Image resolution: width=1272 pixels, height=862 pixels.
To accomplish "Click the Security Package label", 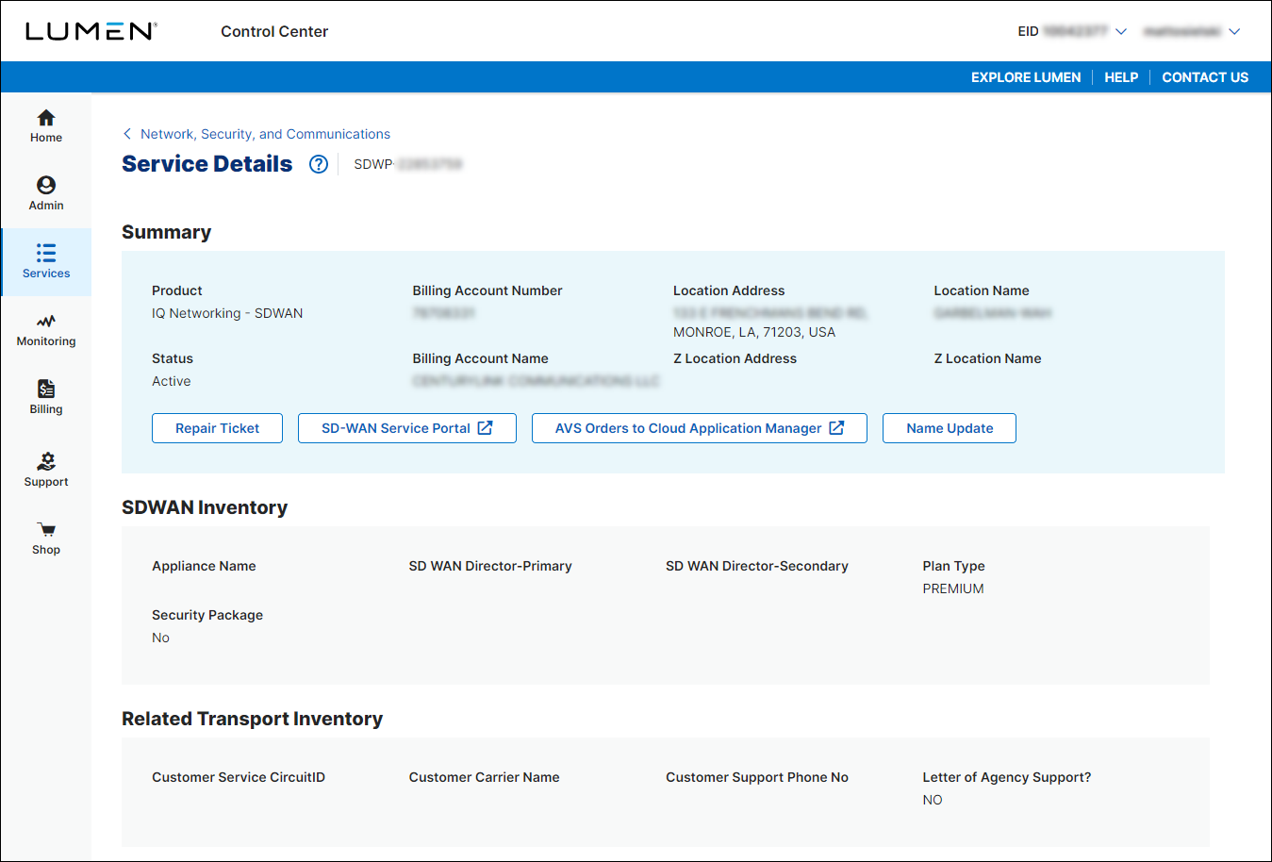I will click(x=207, y=615).
